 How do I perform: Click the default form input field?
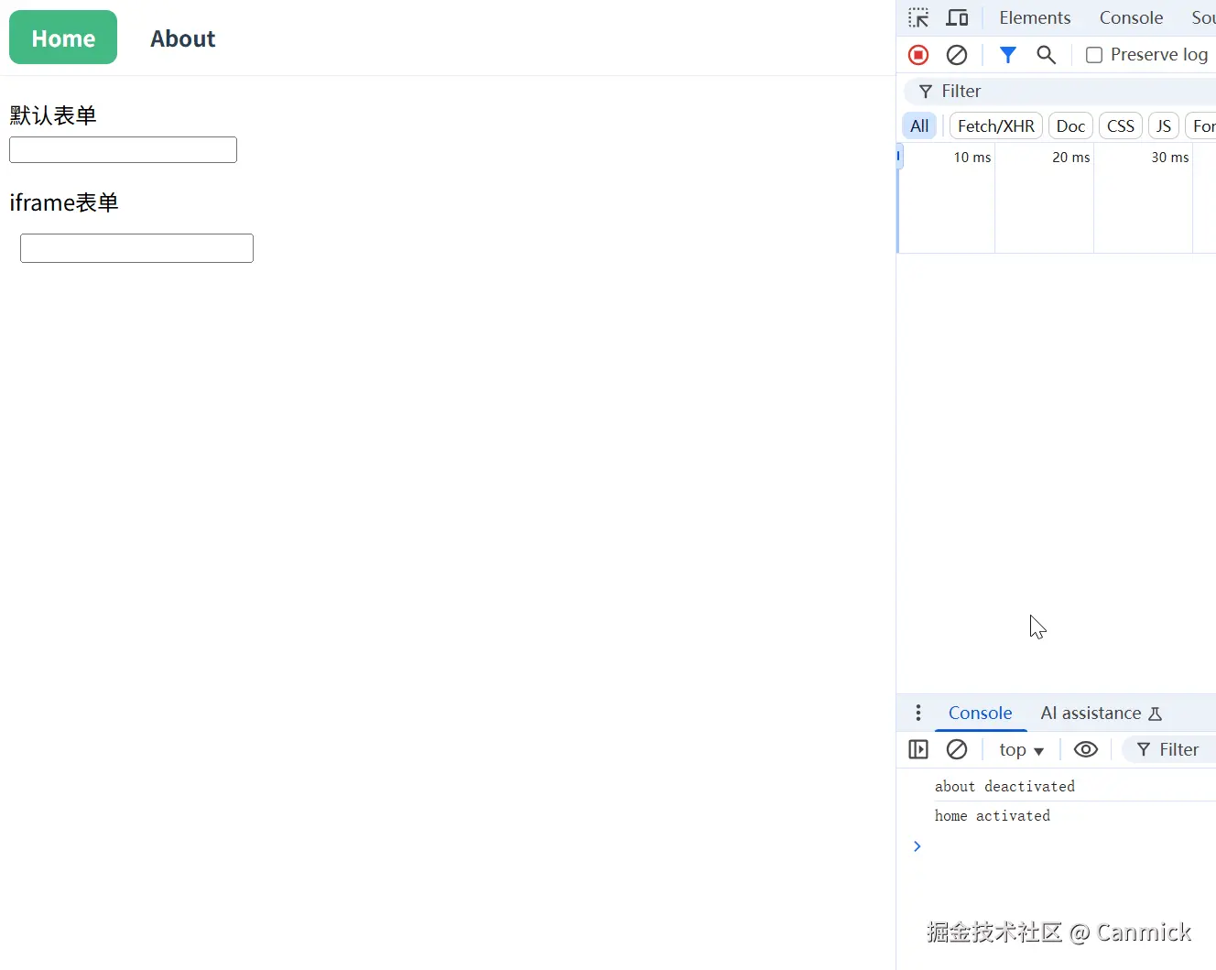(122, 149)
